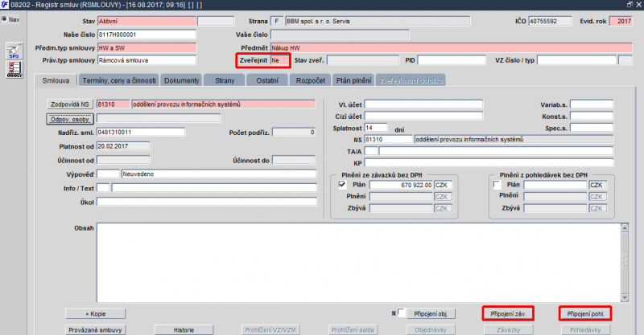
Task: Open the checklist icon below SPS
Action: click(x=14, y=70)
